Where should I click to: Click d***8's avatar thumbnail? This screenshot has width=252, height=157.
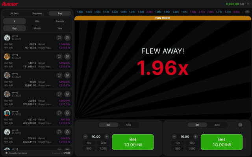(x=7, y=38)
